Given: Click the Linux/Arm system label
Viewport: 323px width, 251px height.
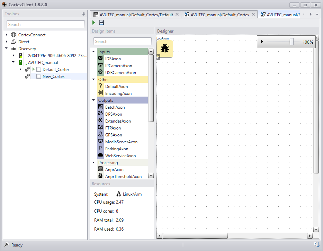Looking at the screenshot, I should tap(132, 194).
